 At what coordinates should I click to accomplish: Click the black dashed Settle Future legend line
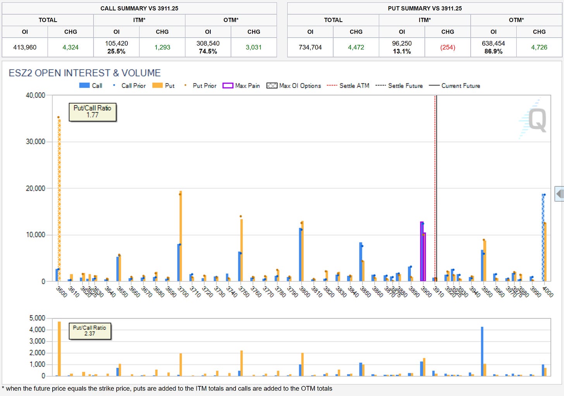coord(381,85)
